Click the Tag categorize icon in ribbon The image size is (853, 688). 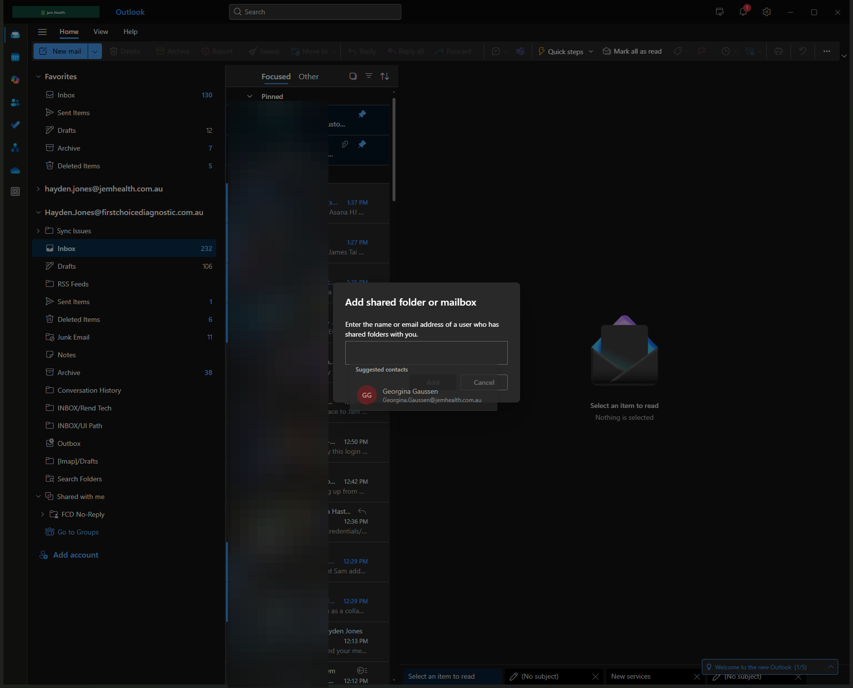coord(678,51)
